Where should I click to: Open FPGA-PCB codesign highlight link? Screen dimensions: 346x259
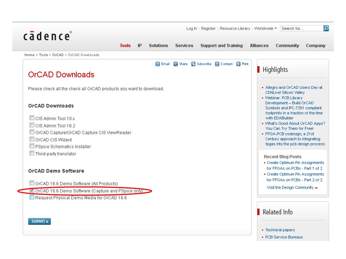(x=295, y=139)
